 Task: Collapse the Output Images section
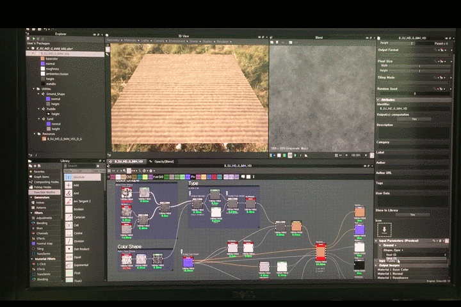click(x=376, y=265)
